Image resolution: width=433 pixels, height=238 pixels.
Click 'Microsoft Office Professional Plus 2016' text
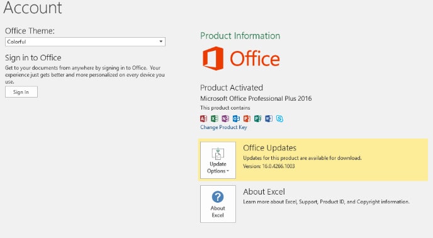[x=256, y=98]
